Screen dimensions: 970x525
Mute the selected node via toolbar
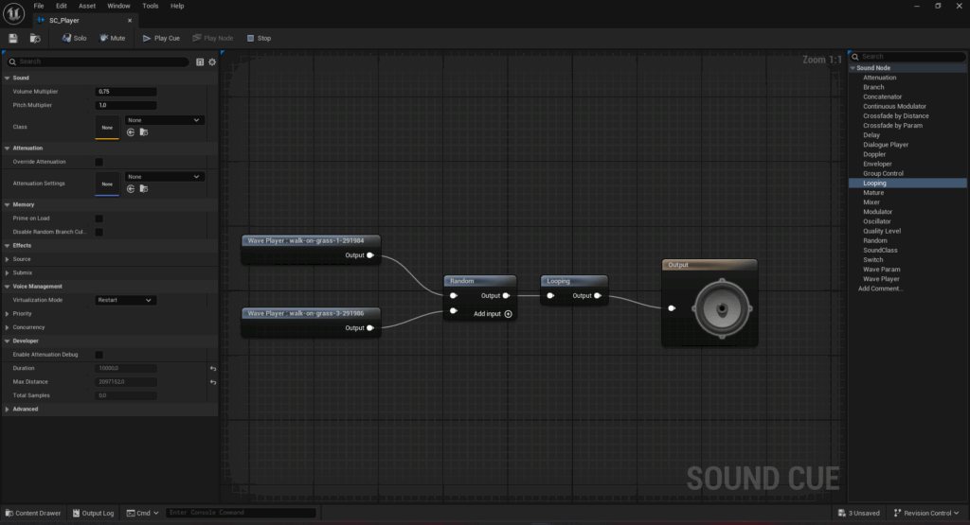[x=111, y=38]
